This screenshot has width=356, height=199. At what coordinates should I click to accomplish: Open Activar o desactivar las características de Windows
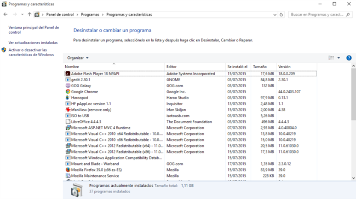pyautogui.click(x=31, y=52)
